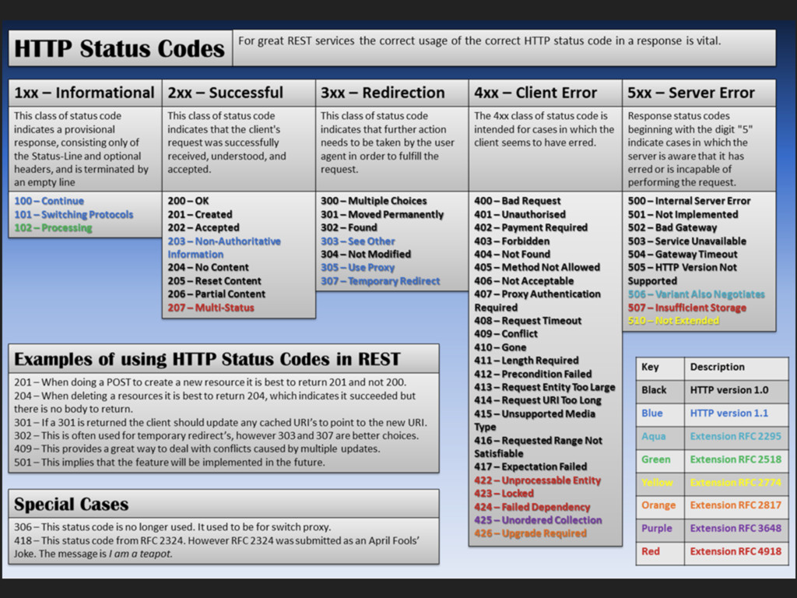Click '204 – No Content' line

point(209,268)
